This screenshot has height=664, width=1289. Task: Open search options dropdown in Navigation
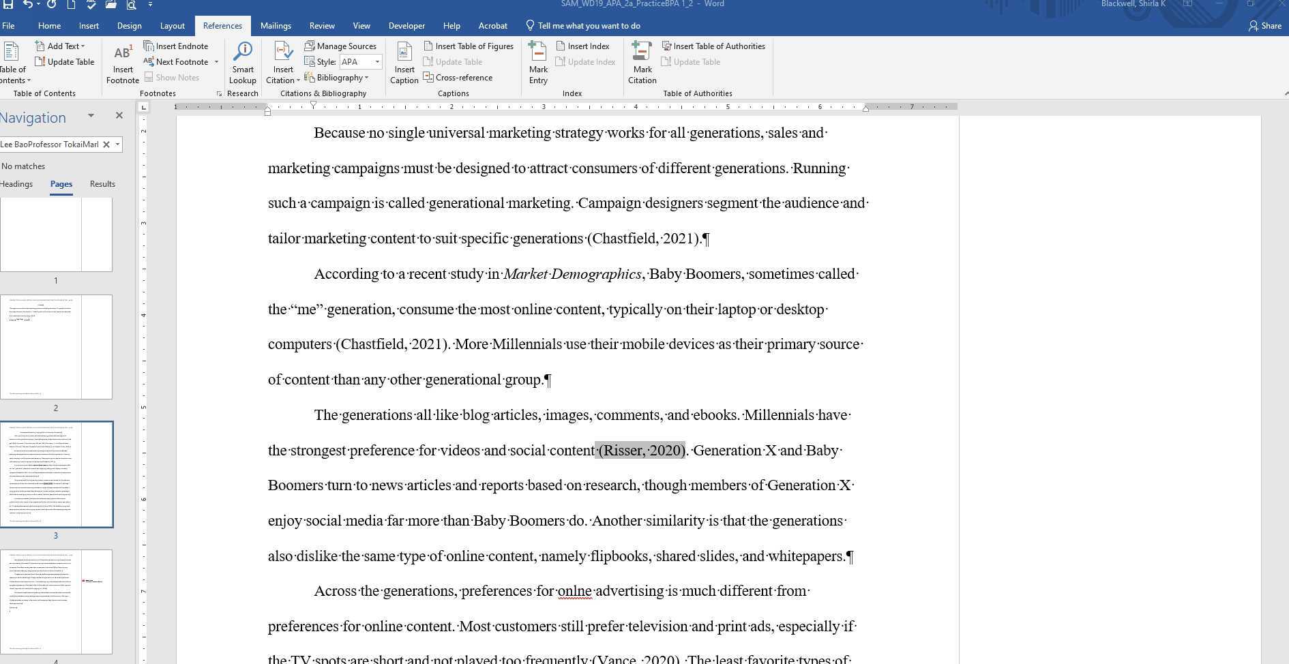tap(117, 145)
